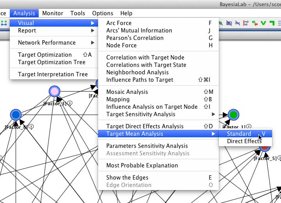This screenshot has height=203, width=281.
Task: Click the green corner bracket toolbar icon
Action: point(272,23)
